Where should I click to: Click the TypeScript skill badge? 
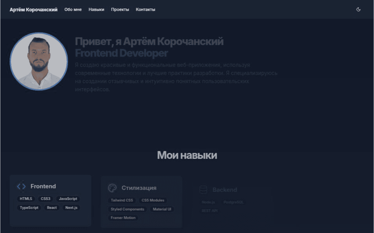click(x=29, y=207)
